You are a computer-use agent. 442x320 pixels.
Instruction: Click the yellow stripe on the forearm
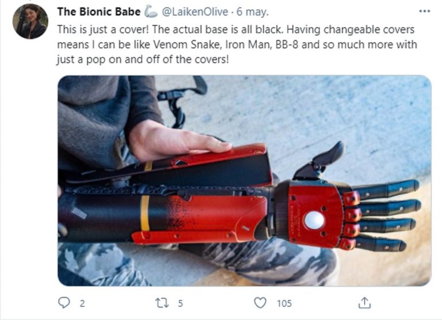[144, 214]
